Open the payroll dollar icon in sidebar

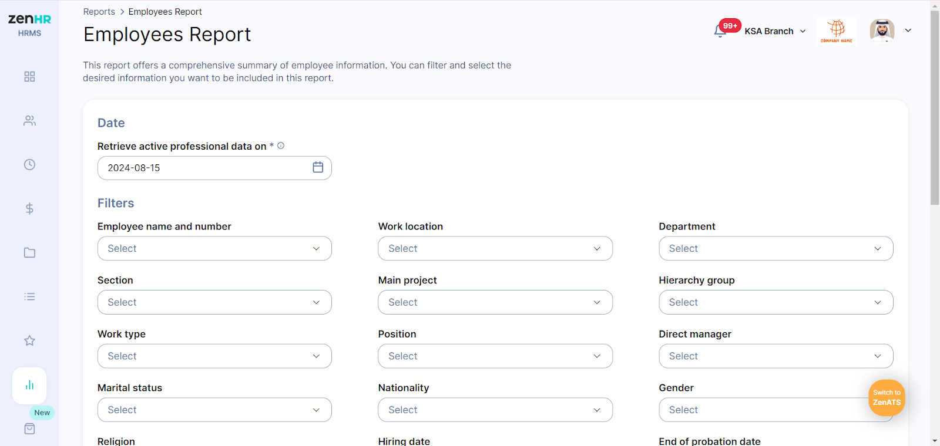point(29,209)
